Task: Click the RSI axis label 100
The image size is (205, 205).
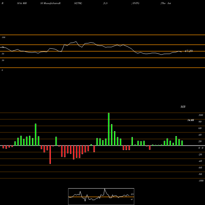Action: [x=4, y=37]
